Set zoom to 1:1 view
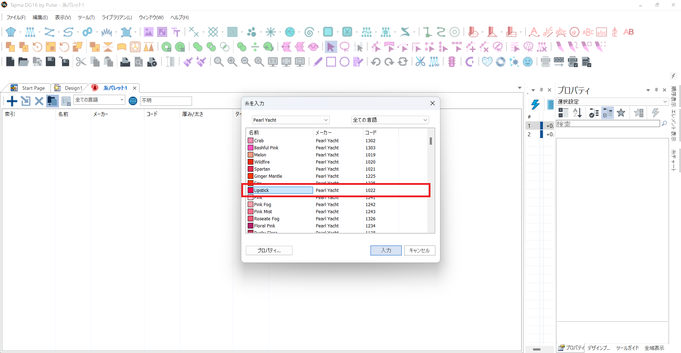 [273, 62]
